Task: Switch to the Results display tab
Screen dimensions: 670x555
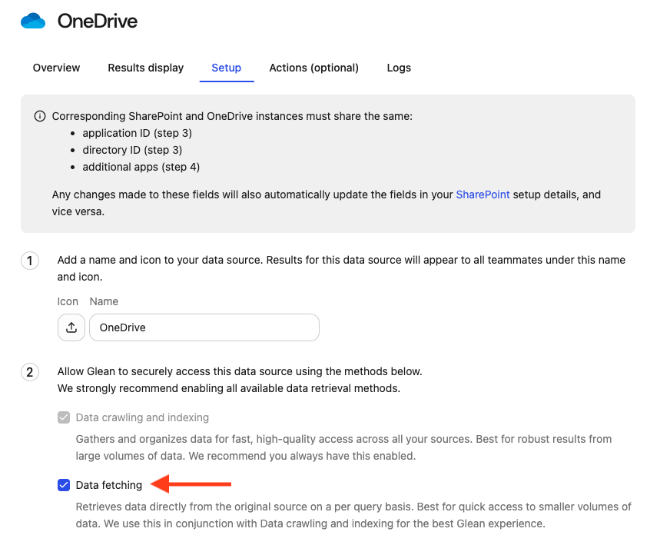Action: point(145,68)
